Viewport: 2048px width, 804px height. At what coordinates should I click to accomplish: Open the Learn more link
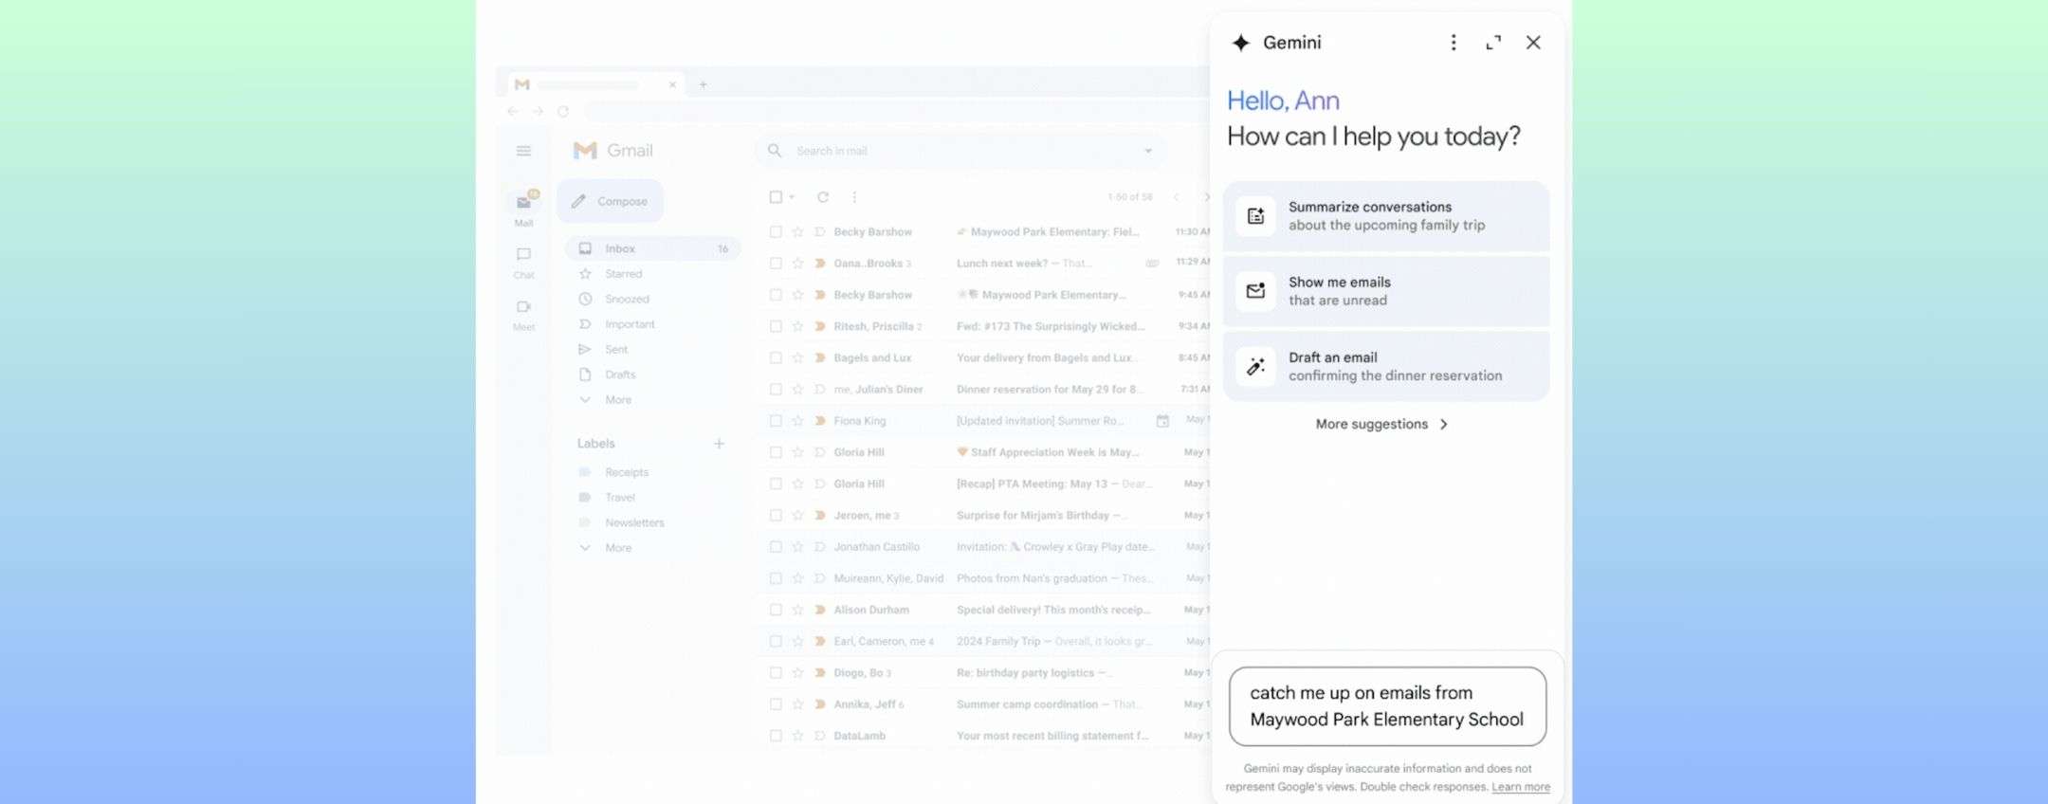[1520, 787]
